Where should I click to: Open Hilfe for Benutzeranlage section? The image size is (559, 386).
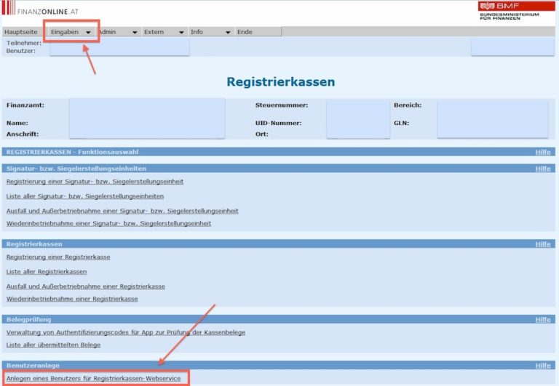[543, 366]
